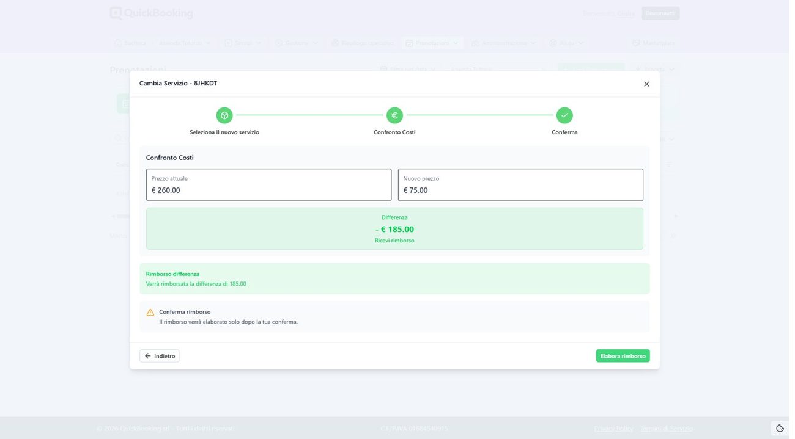Click the 'Confronto Costi' section heading

(x=169, y=158)
